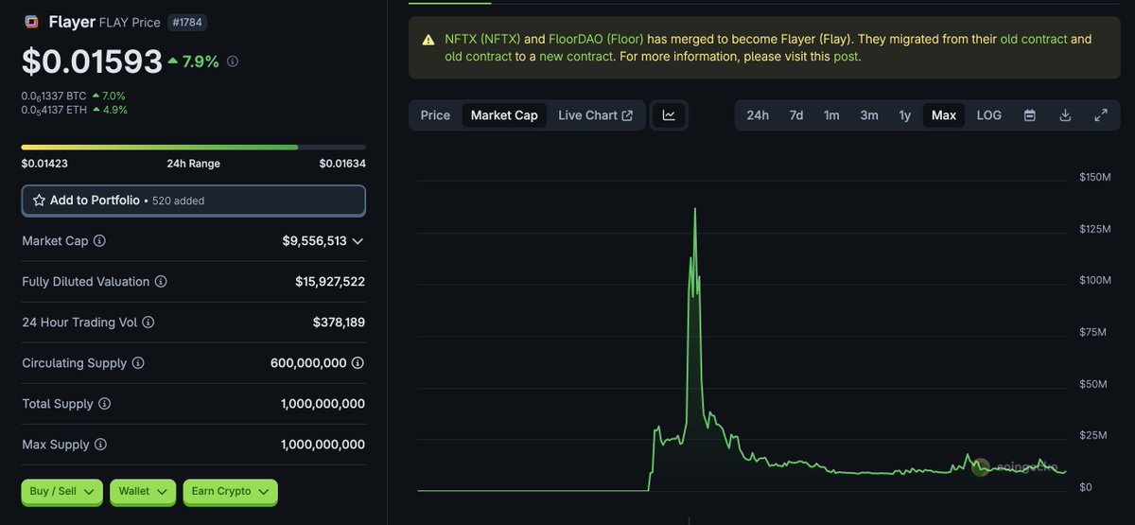This screenshot has height=525, width=1135.
Task: Click the $0.01593 price text
Action: 92,61
